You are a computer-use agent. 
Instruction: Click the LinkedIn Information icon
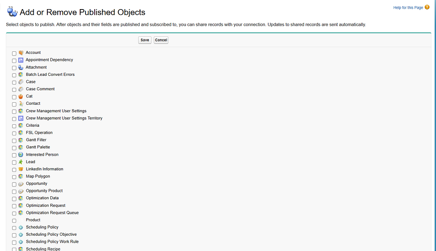(x=21, y=169)
